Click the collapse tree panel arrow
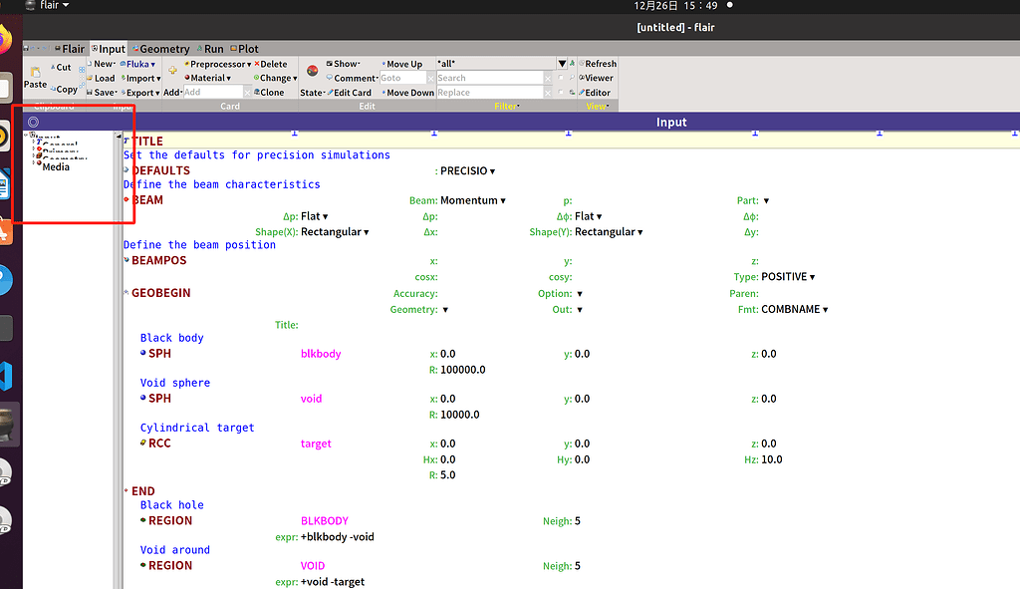 click(x=118, y=137)
